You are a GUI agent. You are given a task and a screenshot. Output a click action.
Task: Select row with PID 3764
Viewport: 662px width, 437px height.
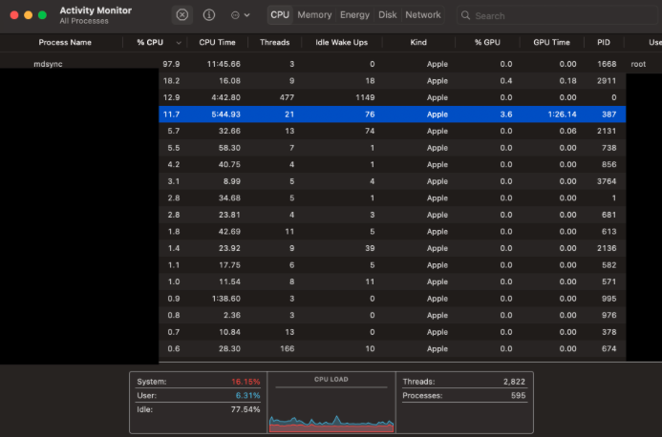click(393, 181)
